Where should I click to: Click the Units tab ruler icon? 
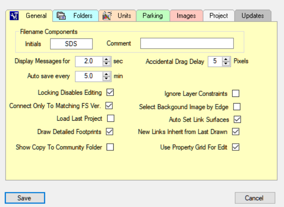(107, 16)
